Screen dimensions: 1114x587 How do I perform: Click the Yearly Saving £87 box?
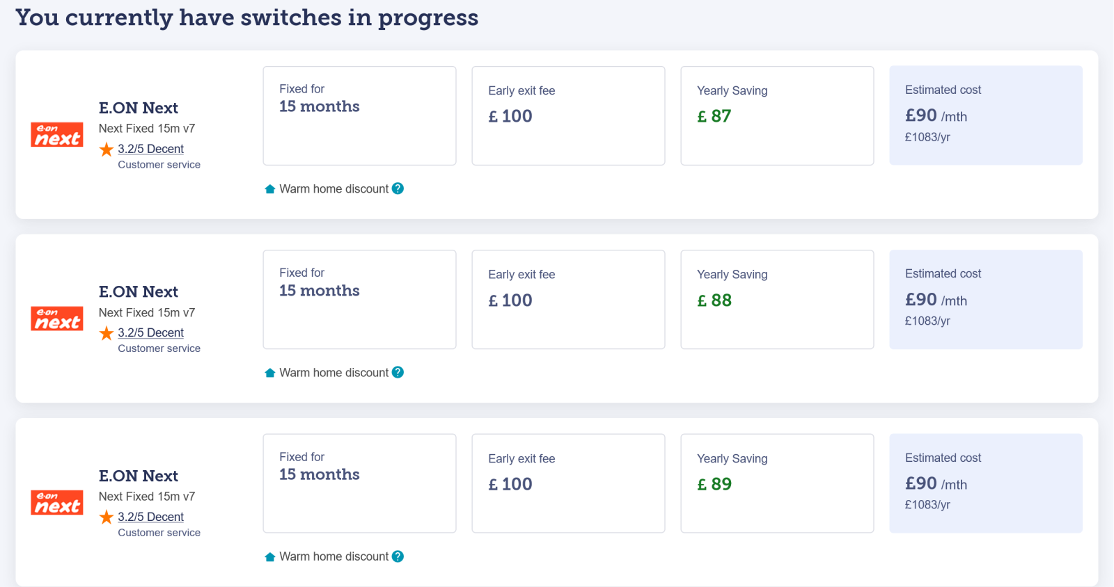pyautogui.click(x=777, y=115)
